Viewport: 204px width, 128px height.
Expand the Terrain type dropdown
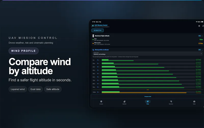(148, 54)
